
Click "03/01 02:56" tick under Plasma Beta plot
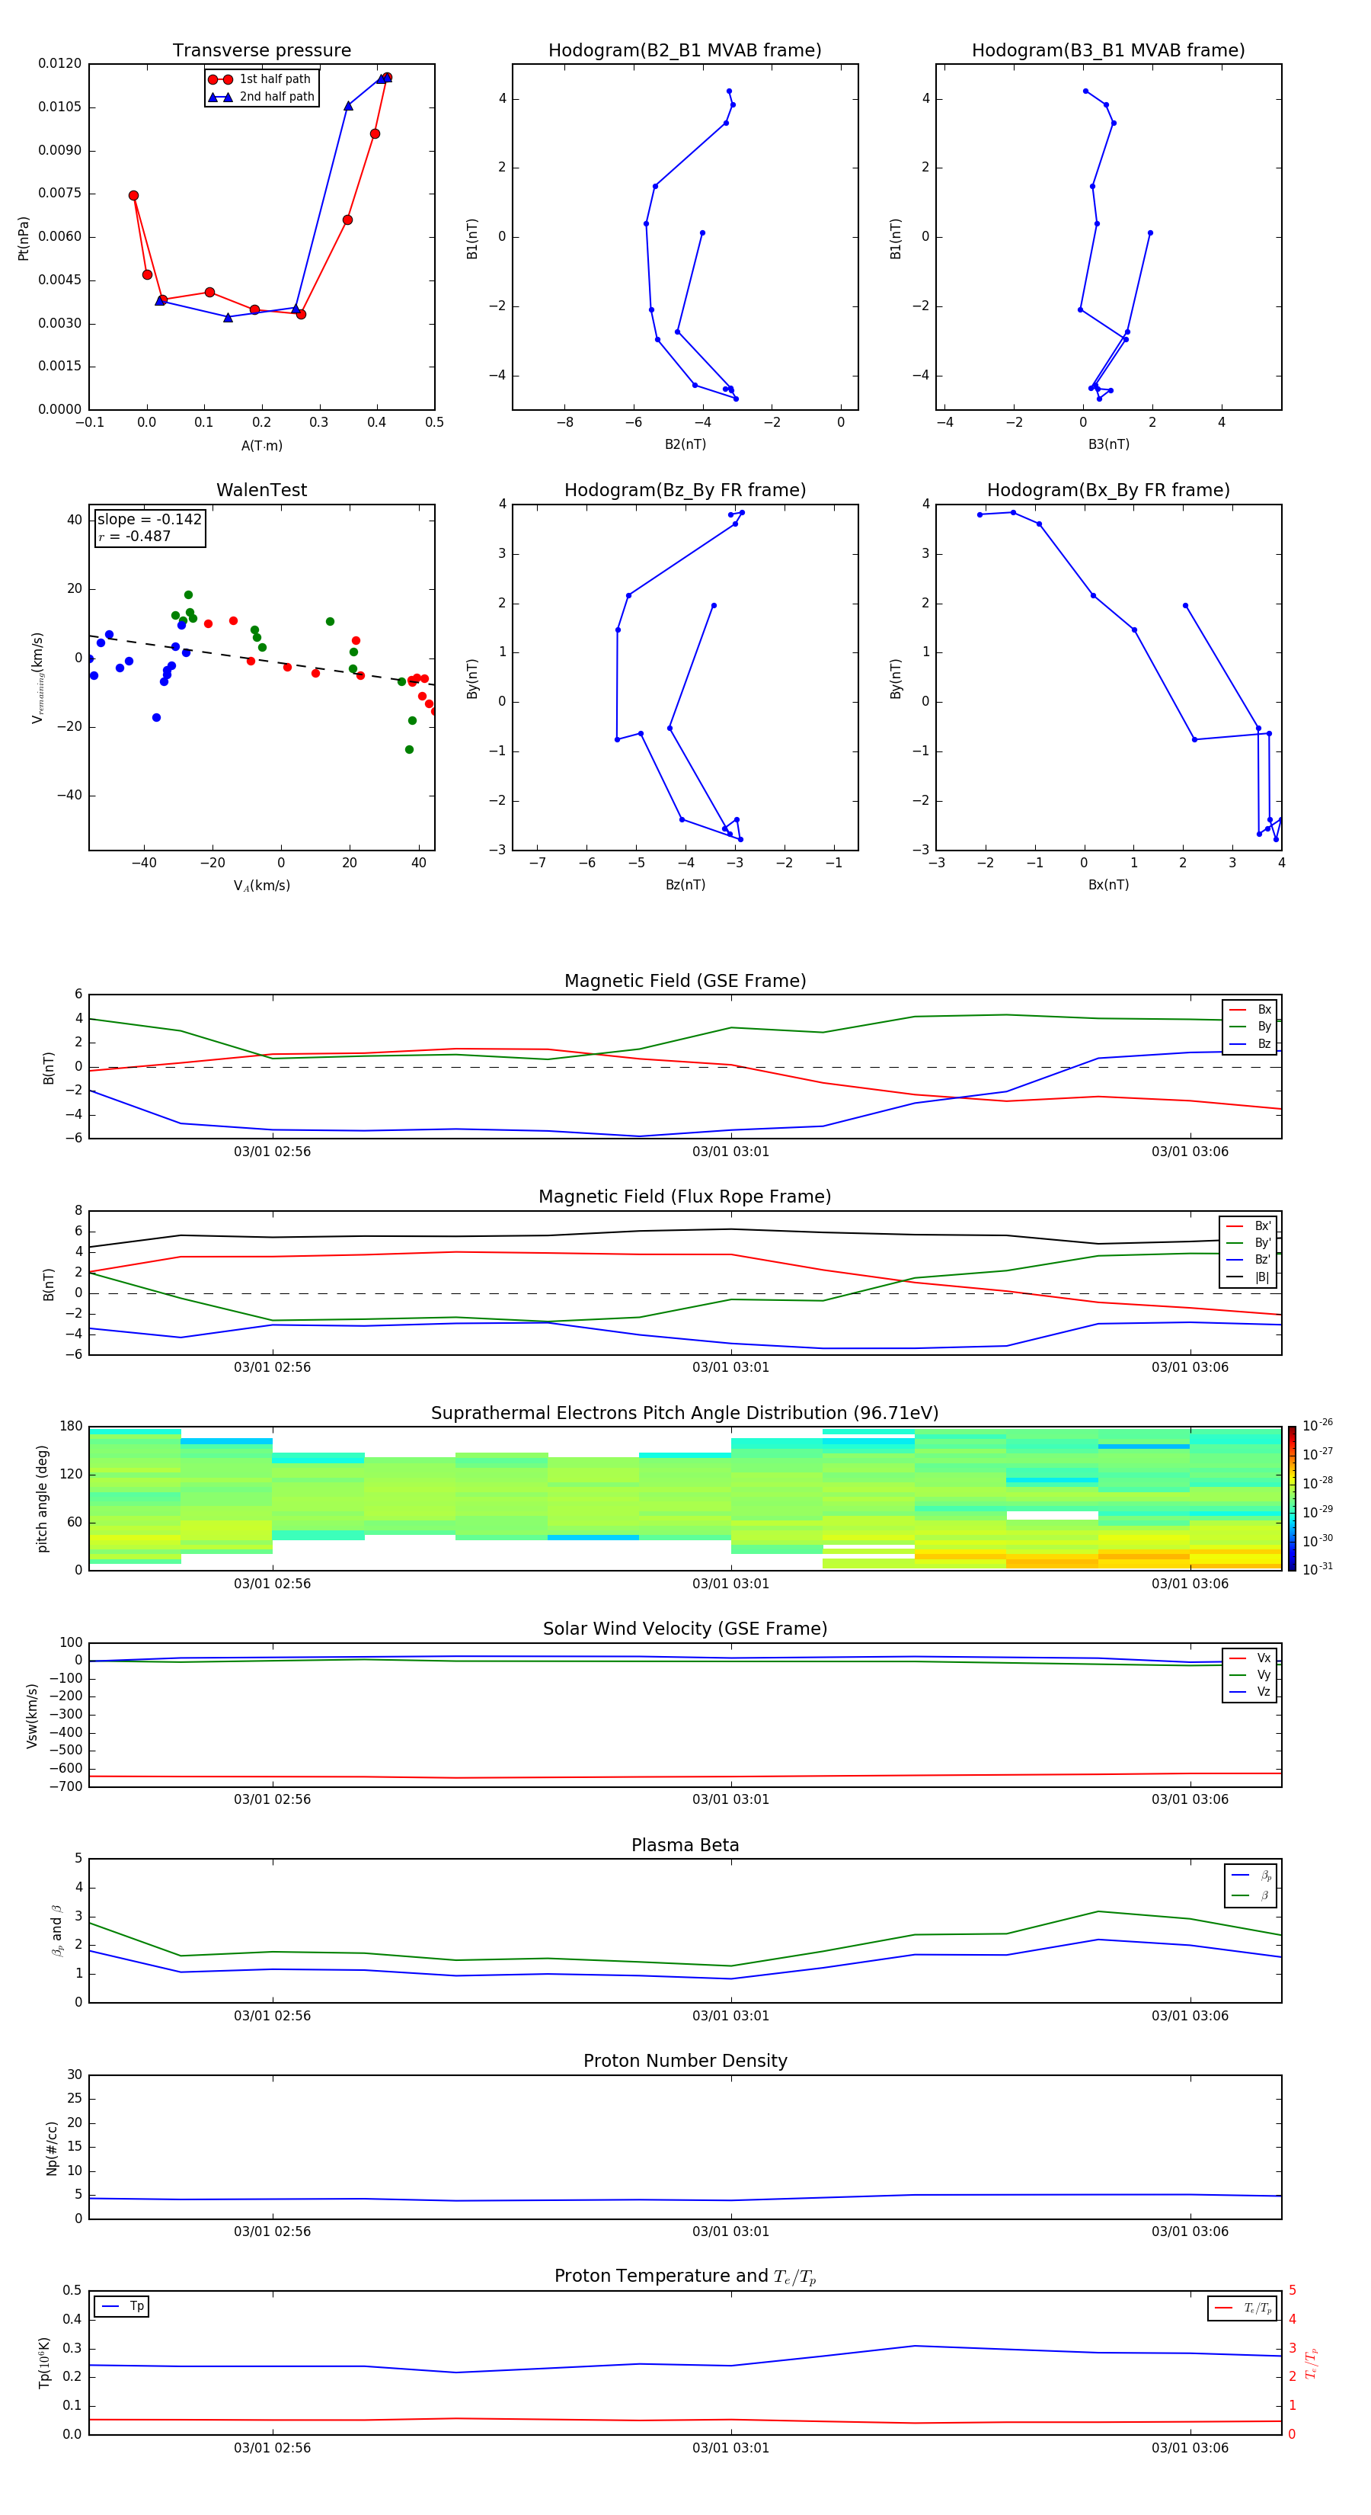pyautogui.click(x=272, y=2016)
